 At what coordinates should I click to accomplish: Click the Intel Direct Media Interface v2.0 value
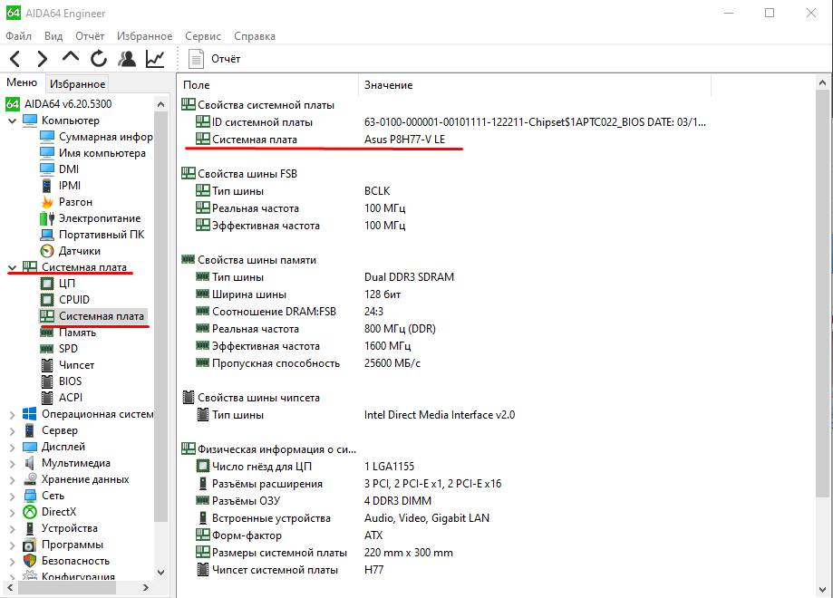[440, 415]
